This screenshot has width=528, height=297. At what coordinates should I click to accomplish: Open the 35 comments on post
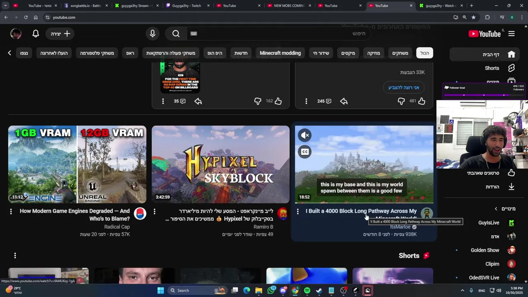[x=179, y=101]
